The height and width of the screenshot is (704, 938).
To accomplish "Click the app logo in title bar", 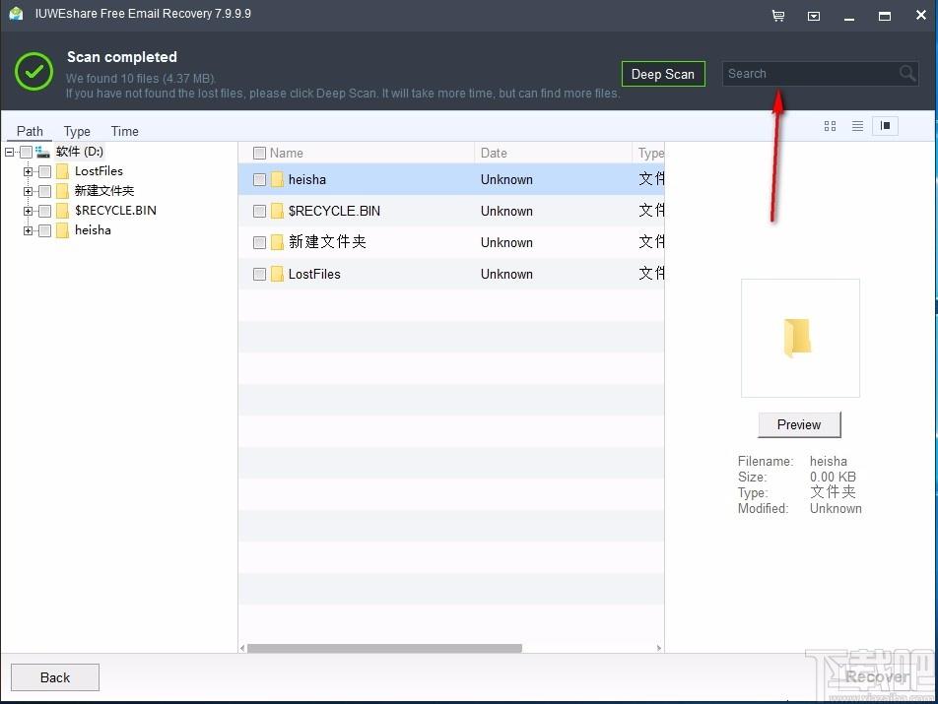I will point(16,14).
